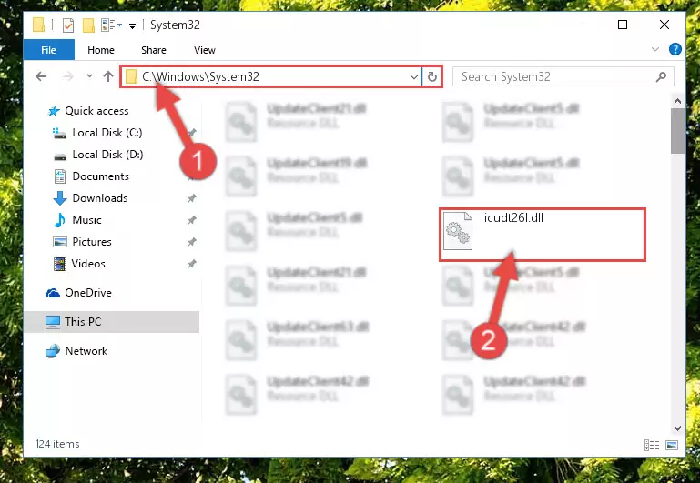The width and height of the screenshot is (700, 483).
Task: Click the This PC monitor icon
Action: coord(53,322)
